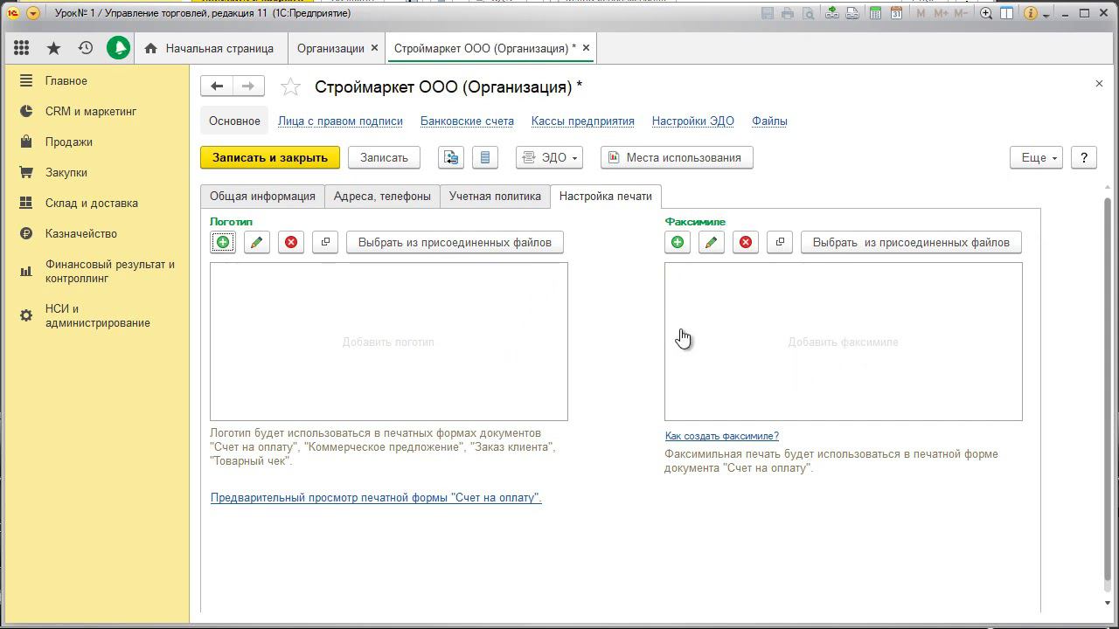This screenshot has height=629, width=1119.
Task: Open the calculator icon in title bar
Action: (875, 13)
